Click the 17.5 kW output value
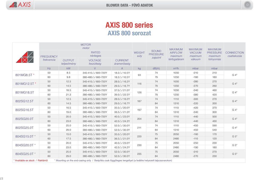 click(68, 139)
